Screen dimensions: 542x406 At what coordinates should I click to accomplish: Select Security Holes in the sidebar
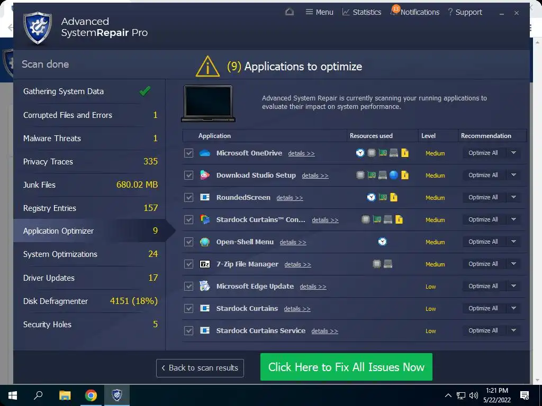click(90, 325)
